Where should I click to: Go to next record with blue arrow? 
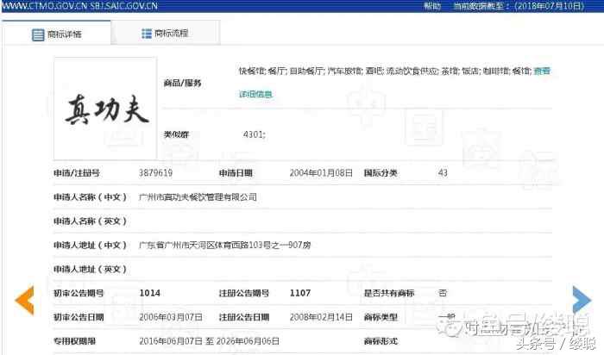click(x=582, y=300)
